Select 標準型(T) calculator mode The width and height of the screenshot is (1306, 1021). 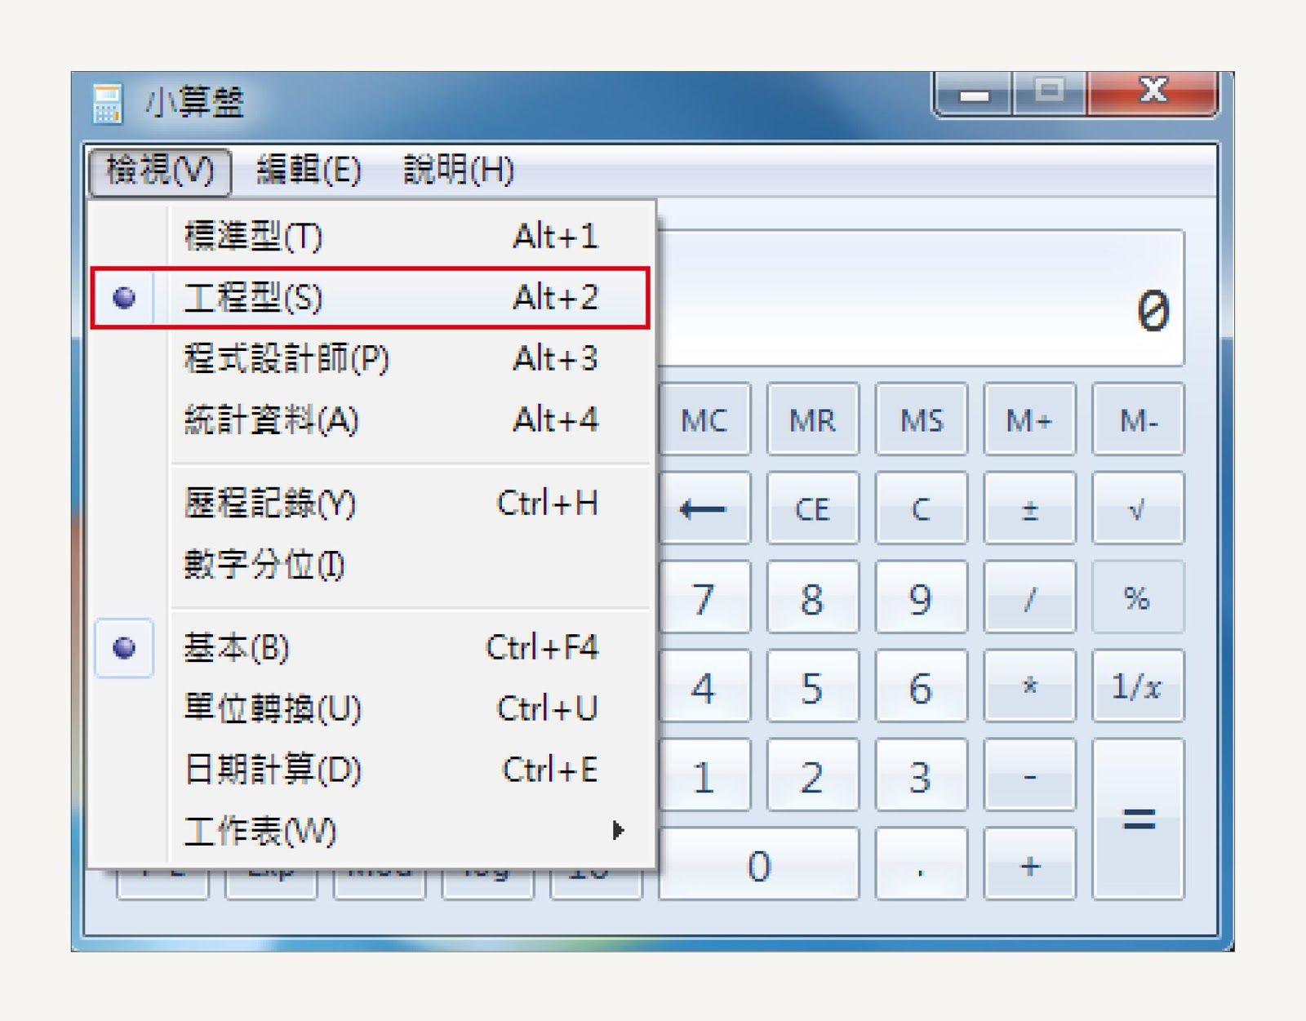point(371,237)
